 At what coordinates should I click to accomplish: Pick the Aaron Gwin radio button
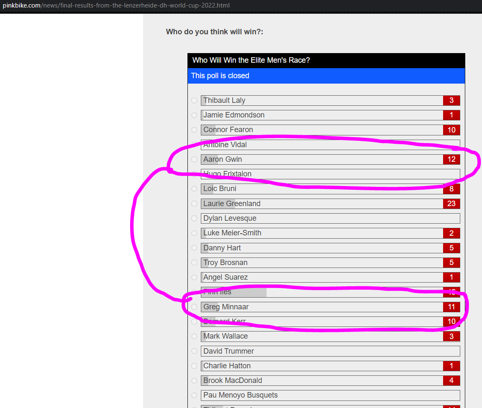[x=194, y=159]
